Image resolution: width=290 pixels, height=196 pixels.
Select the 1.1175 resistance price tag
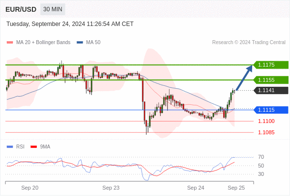tap(271, 65)
